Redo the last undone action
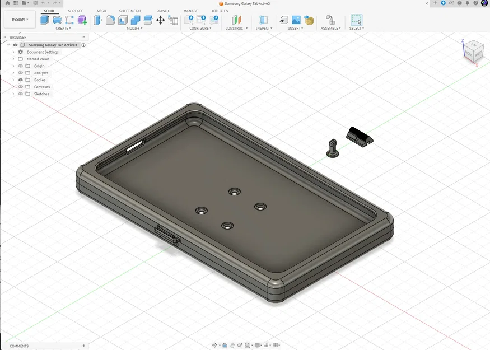Image resolution: width=490 pixels, height=350 pixels. [55, 3]
